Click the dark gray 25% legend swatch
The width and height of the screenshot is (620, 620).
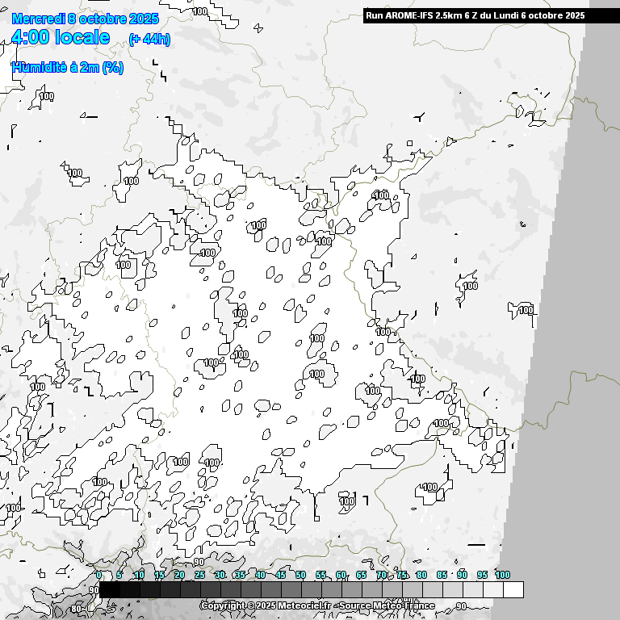[x=210, y=590]
